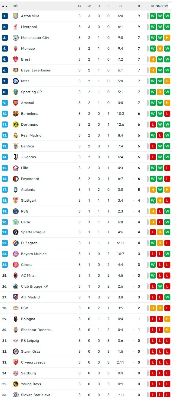Open the Arsenal team link
The width and height of the screenshot is (186, 397).
[x=27, y=103]
